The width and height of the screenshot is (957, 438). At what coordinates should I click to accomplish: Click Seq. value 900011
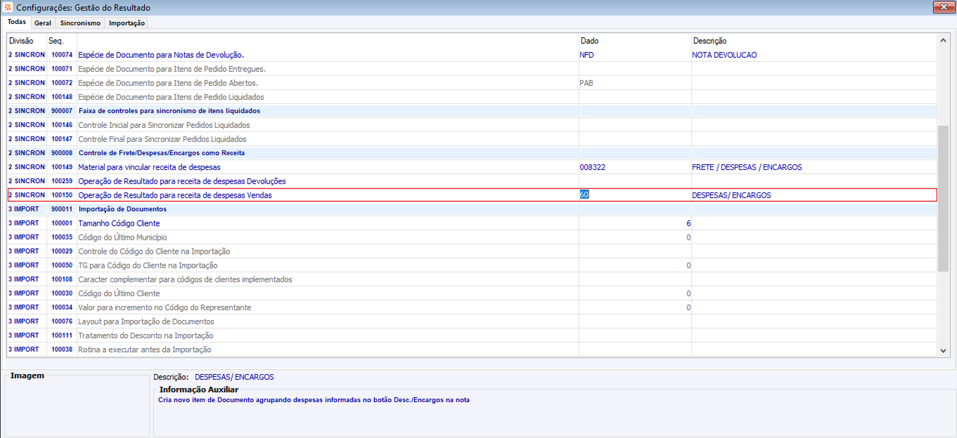[x=61, y=209]
